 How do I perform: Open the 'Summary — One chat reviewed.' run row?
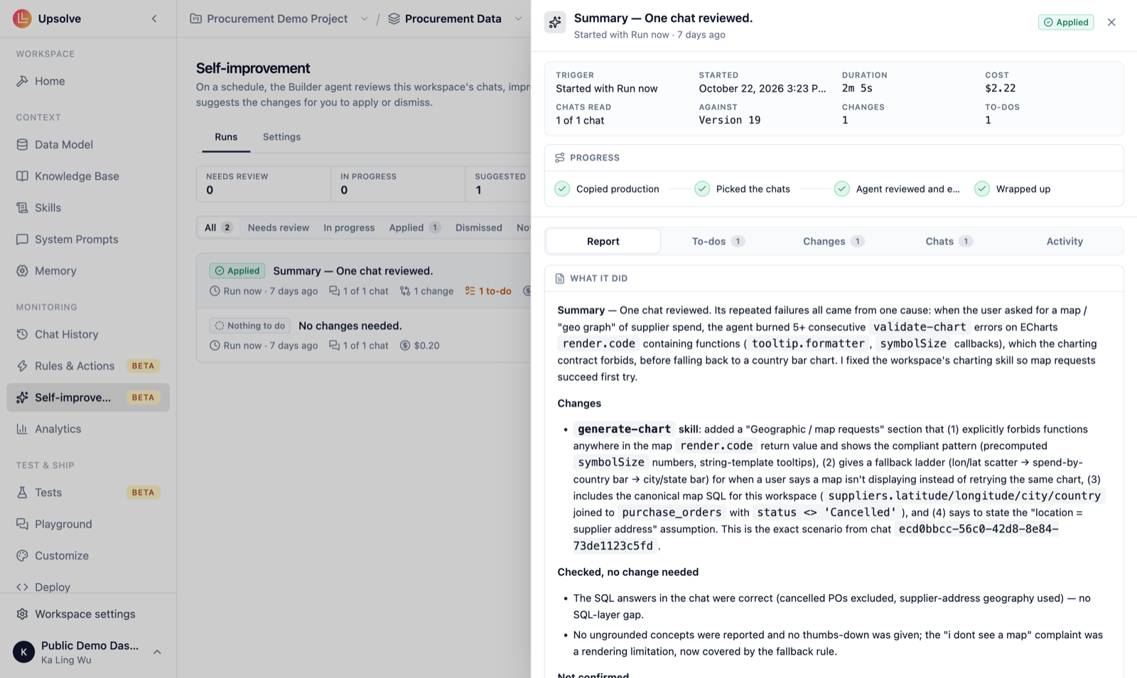(x=364, y=280)
